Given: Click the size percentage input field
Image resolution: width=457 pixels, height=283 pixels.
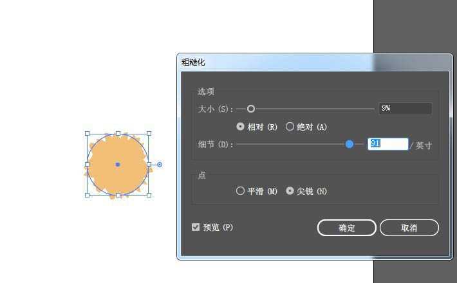Looking at the screenshot, I should (405, 109).
